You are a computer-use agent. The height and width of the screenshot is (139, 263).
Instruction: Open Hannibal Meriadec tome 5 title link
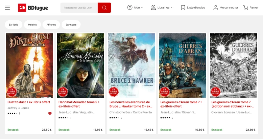coord(79,104)
